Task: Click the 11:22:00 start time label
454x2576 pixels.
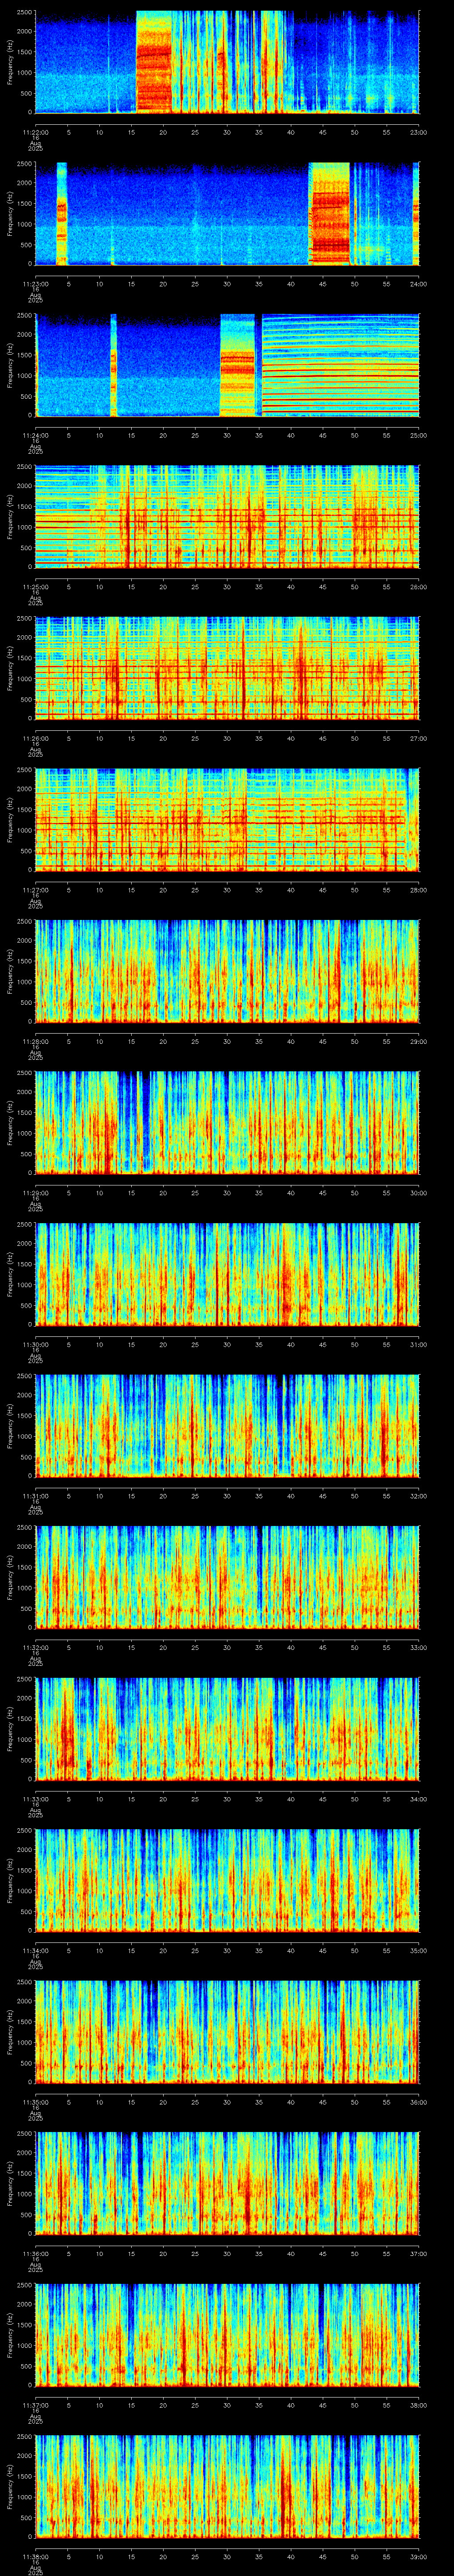Action: (x=35, y=132)
